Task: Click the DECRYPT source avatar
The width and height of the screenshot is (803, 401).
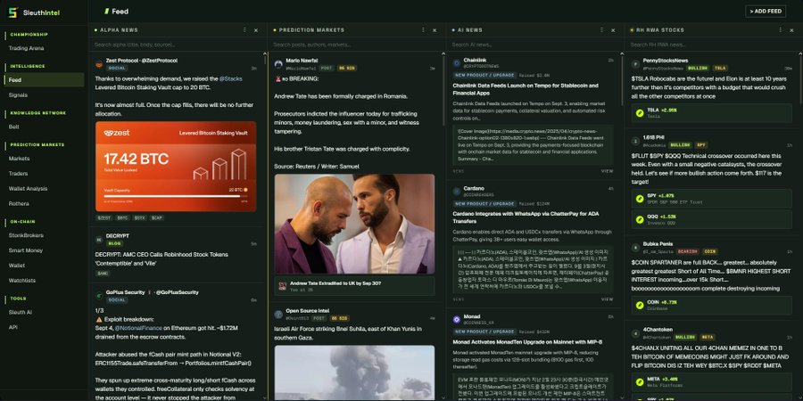Action: tap(99, 240)
